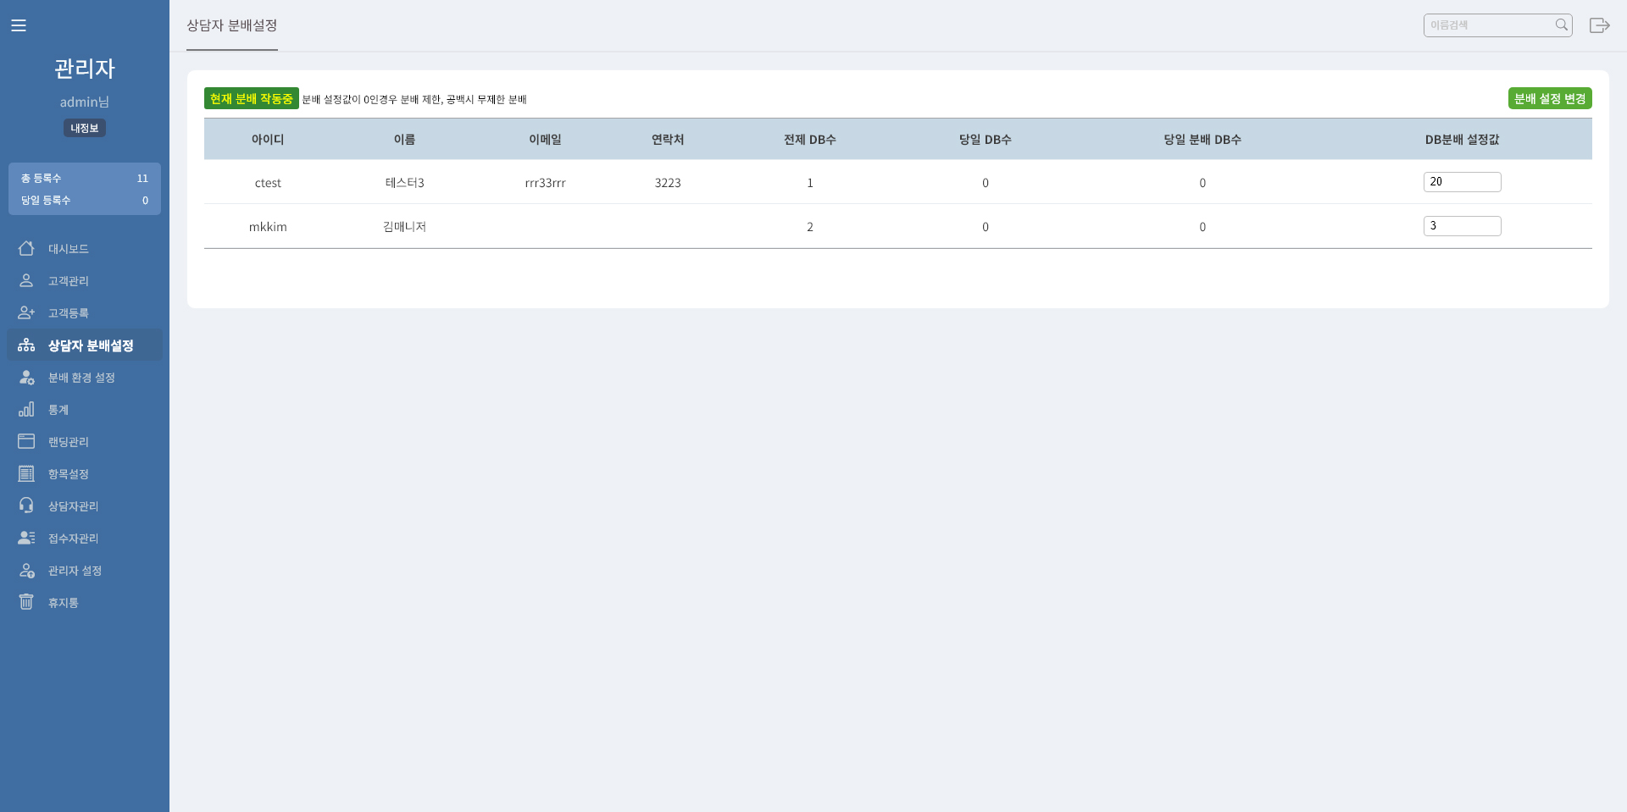Click the 이름검색 search field
Viewport: 1627px width, 812px height.
coord(1490,25)
